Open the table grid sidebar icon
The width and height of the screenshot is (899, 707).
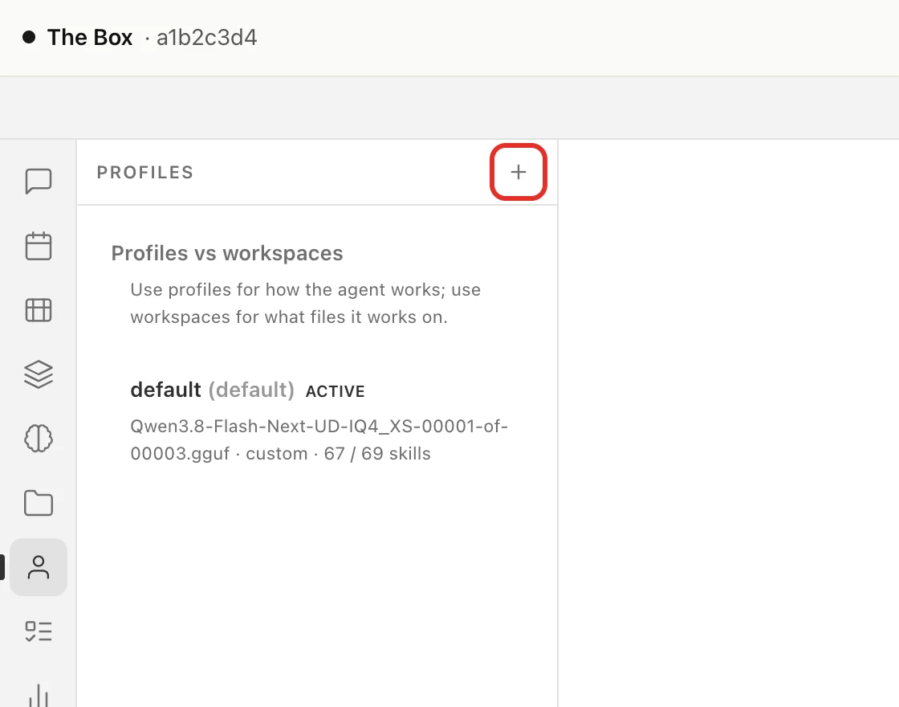pos(39,310)
